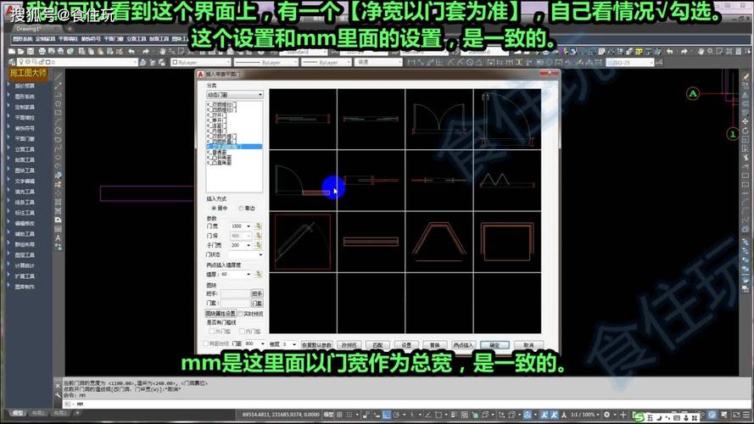Click the Hatch tool icon

(59, 202)
